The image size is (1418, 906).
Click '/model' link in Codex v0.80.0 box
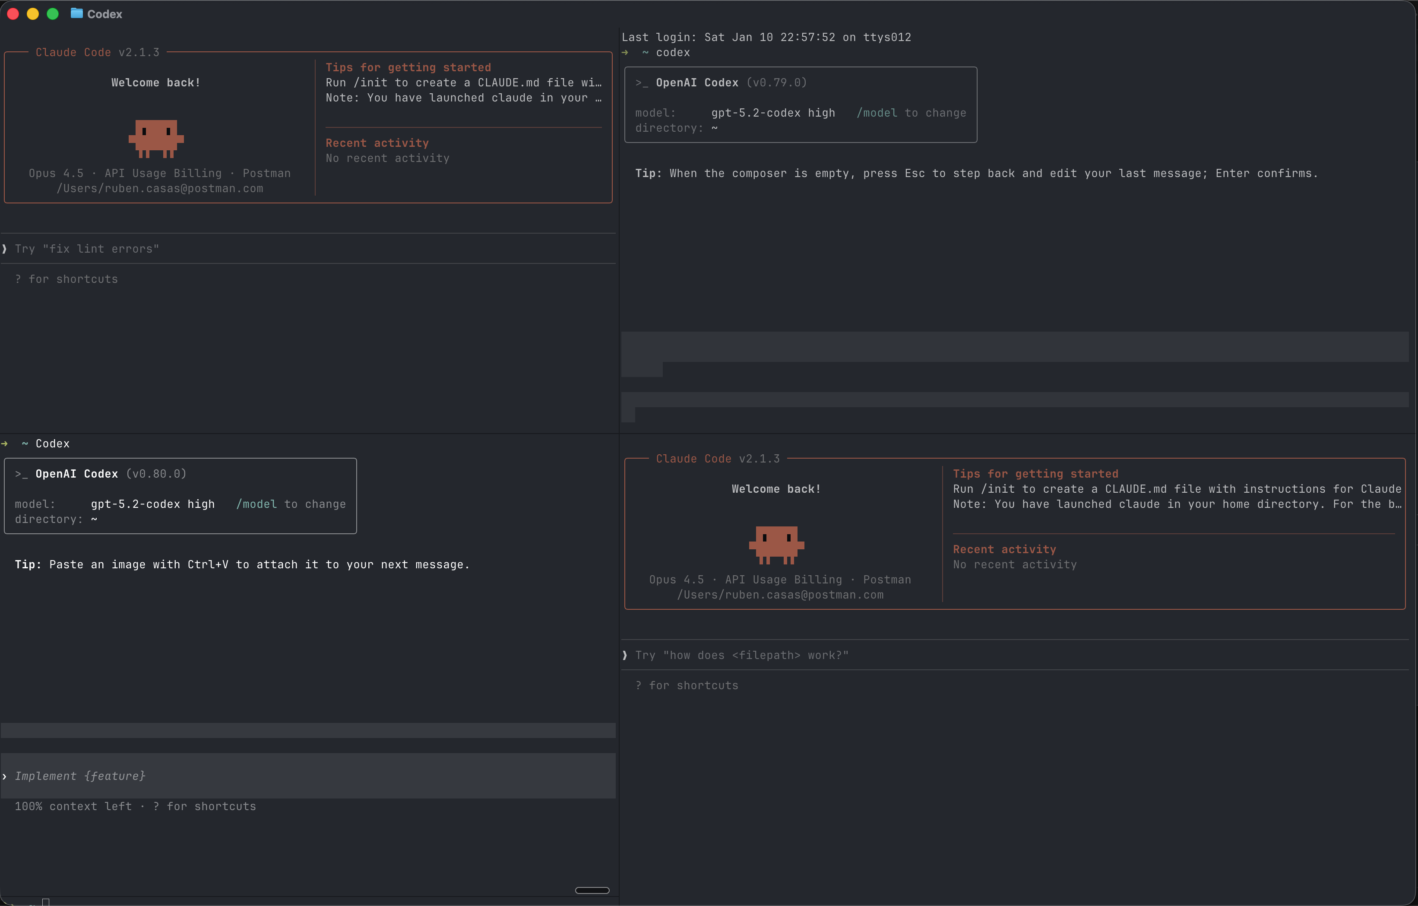coord(256,504)
